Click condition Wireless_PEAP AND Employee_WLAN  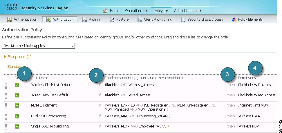coord(137,126)
